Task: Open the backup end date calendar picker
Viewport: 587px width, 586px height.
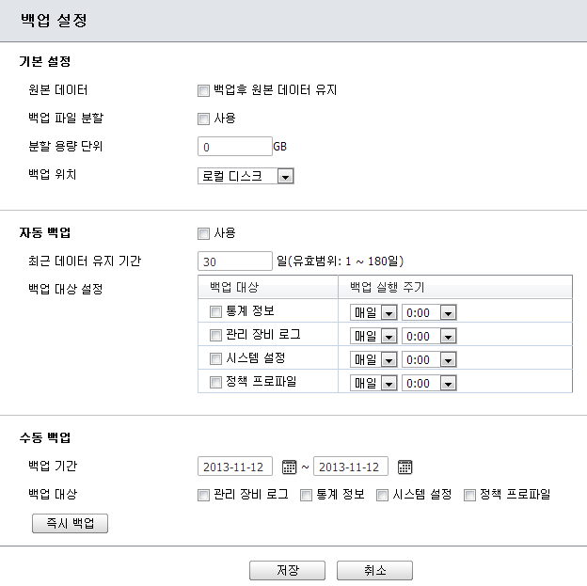Action: pyautogui.click(x=405, y=467)
